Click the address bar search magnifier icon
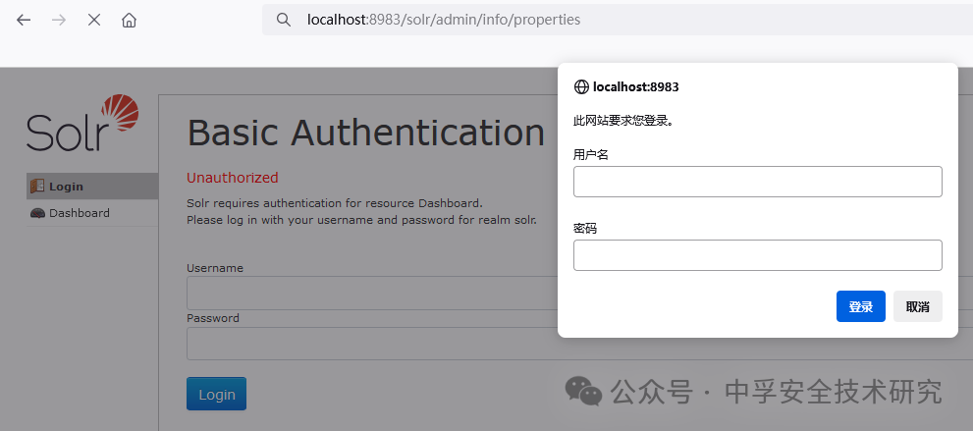973x431 pixels. (x=284, y=20)
